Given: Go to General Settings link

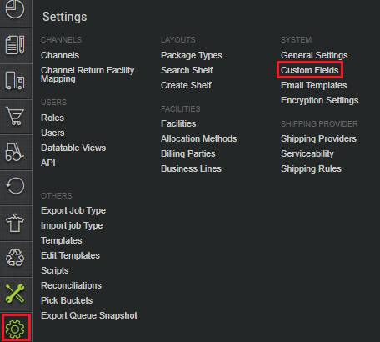Looking at the screenshot, I should click(x=314, y=55).
